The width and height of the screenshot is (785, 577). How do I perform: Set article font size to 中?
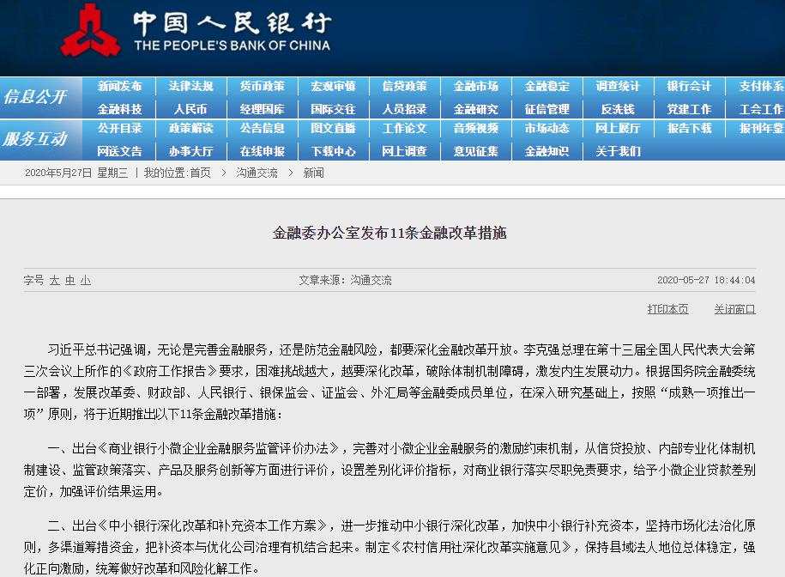(70, 280)
